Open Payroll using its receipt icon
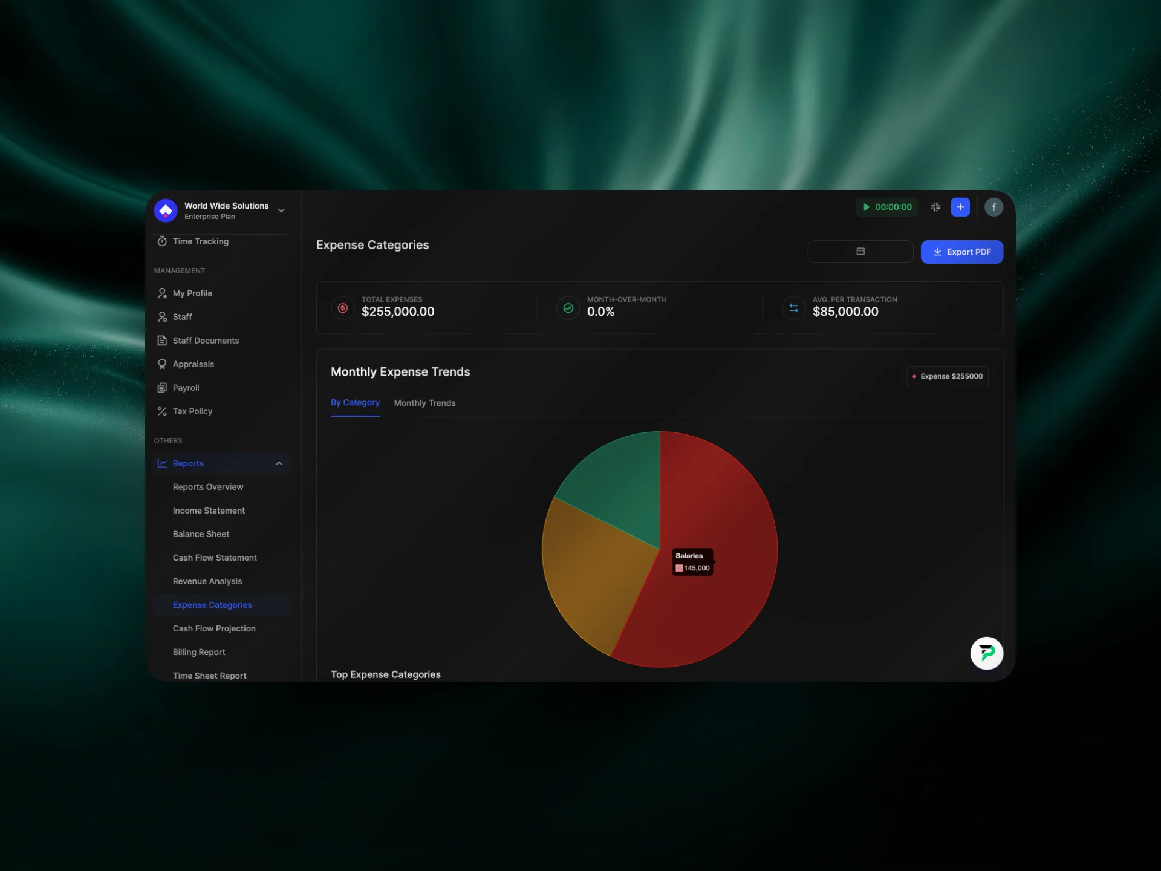 (162, 387)
